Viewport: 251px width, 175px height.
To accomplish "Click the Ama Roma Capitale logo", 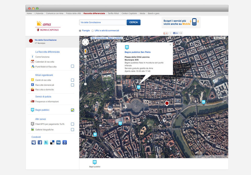I will click(48, 26).
